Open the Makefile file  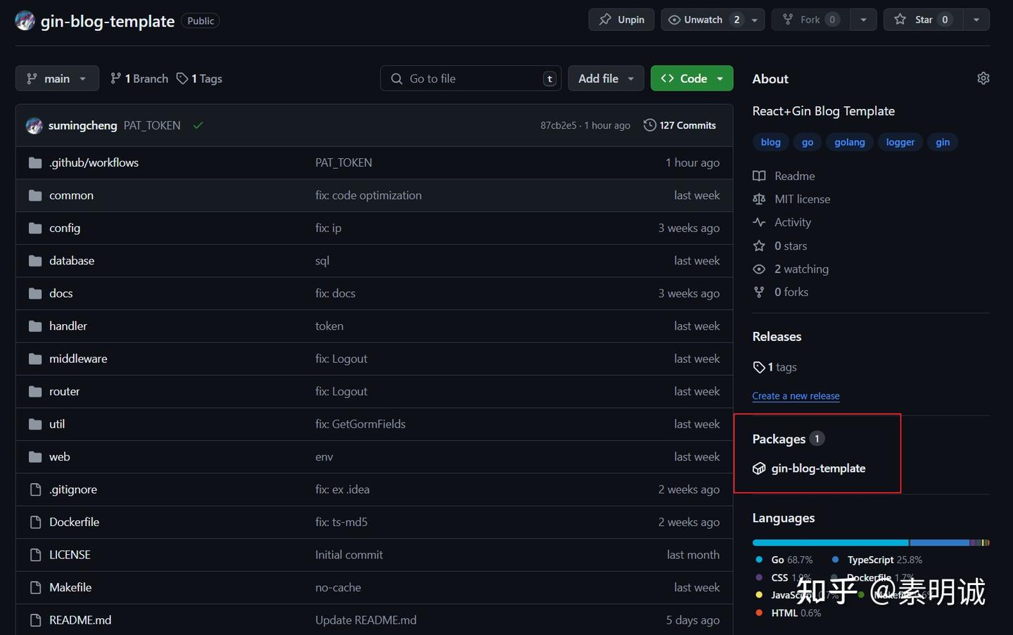tap(70, 588)
